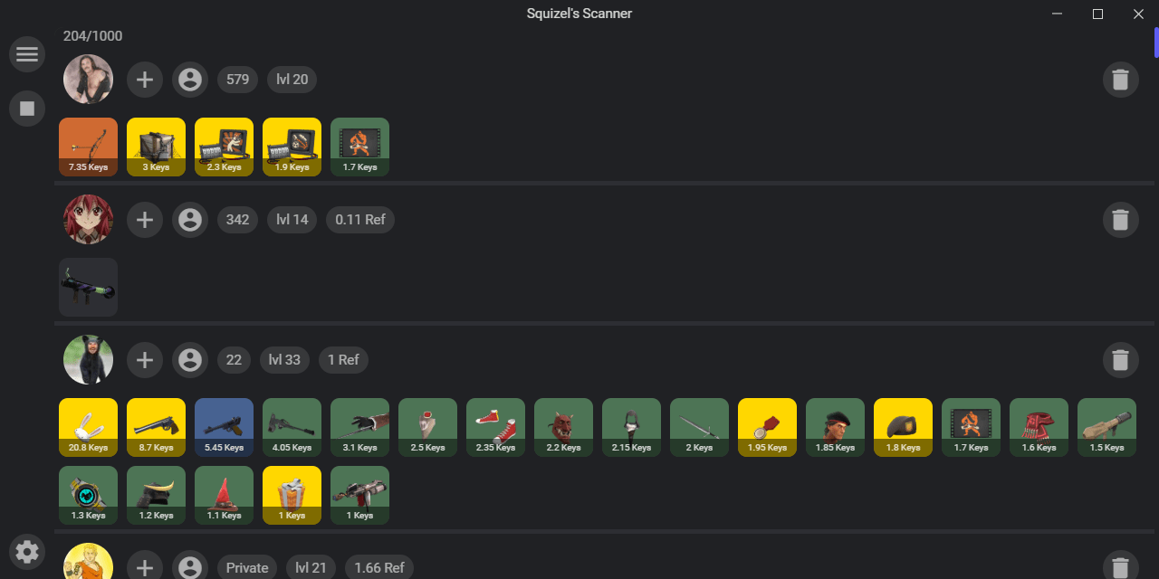Click the 0.11 Ref value badge
The width and height of the screenshot is (1159, 579).
pos(359,219)
